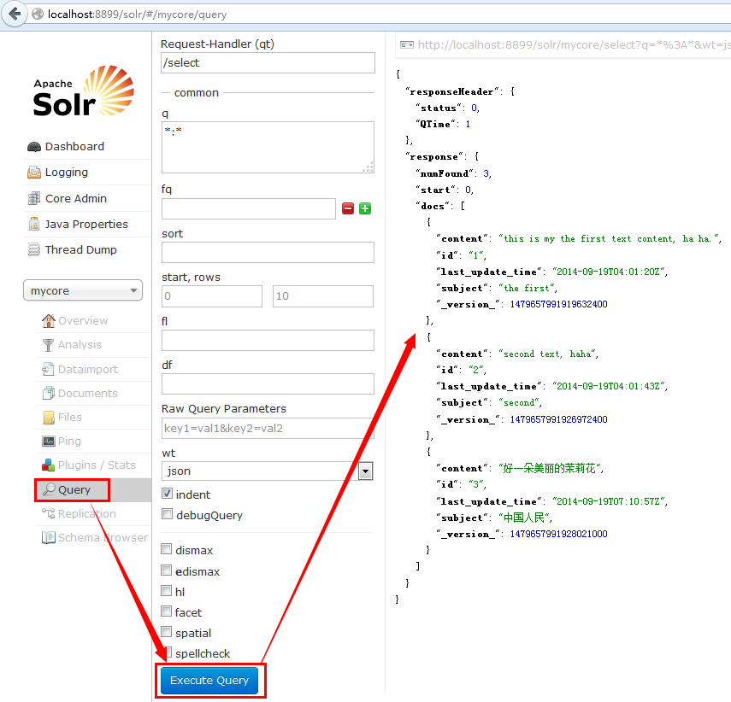The height and width of the screenshot is (702, 731).
Task: Open the Logging section
Action: pos(67,172)
